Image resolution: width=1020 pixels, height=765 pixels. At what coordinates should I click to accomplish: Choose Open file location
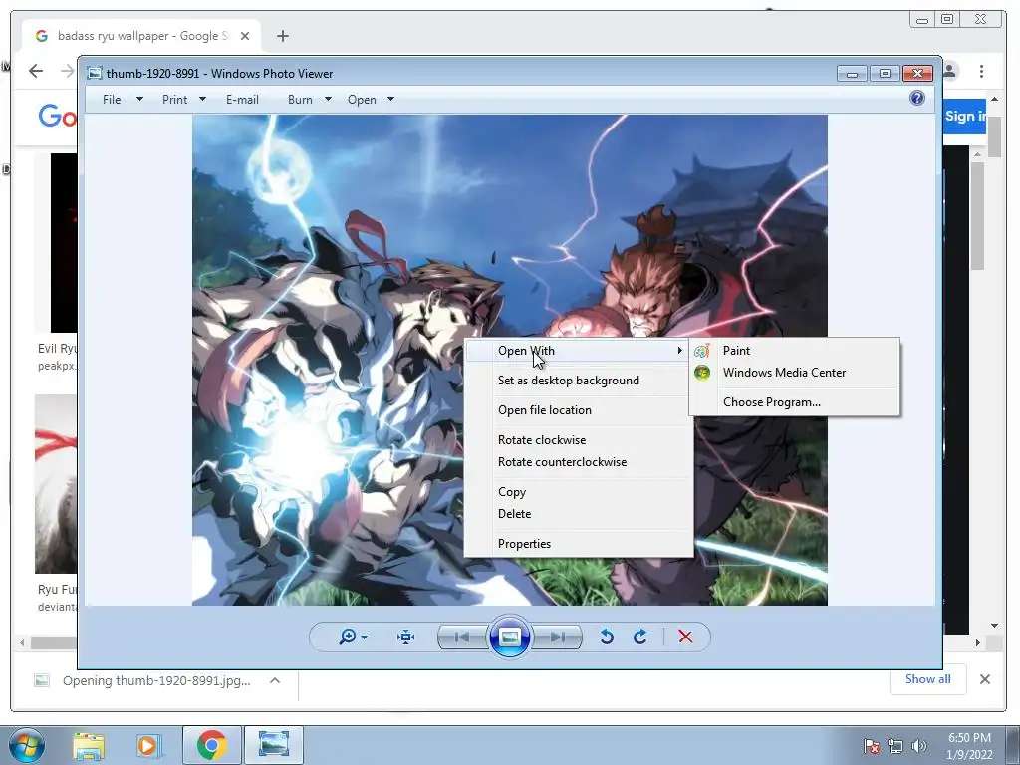coord(578,410)
